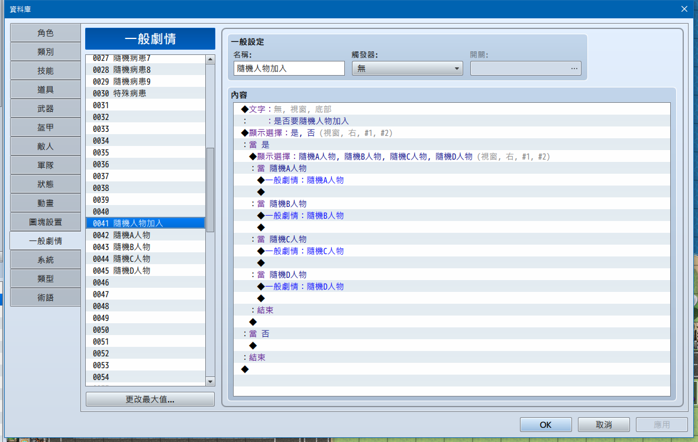Click the list scrollbar up arrow
The height and width of the screenshot is (442, 698).
point(210,59)
